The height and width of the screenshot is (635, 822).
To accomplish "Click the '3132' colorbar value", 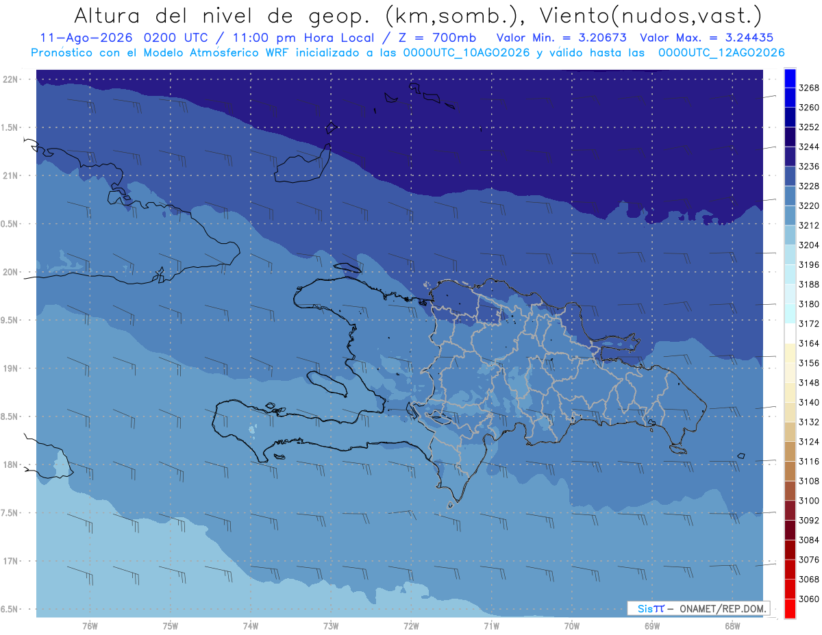I will tap(808, 422).
